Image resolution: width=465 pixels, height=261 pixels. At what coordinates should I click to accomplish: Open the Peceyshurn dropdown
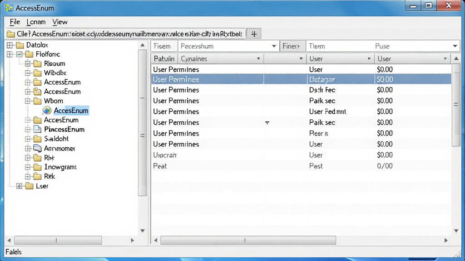274,46
